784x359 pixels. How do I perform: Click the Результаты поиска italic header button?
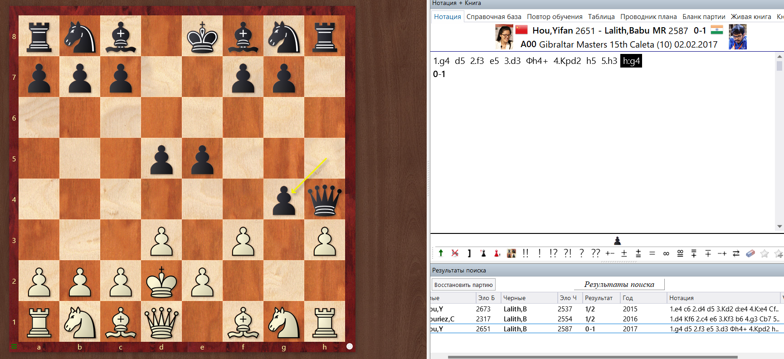coord(619,284)
